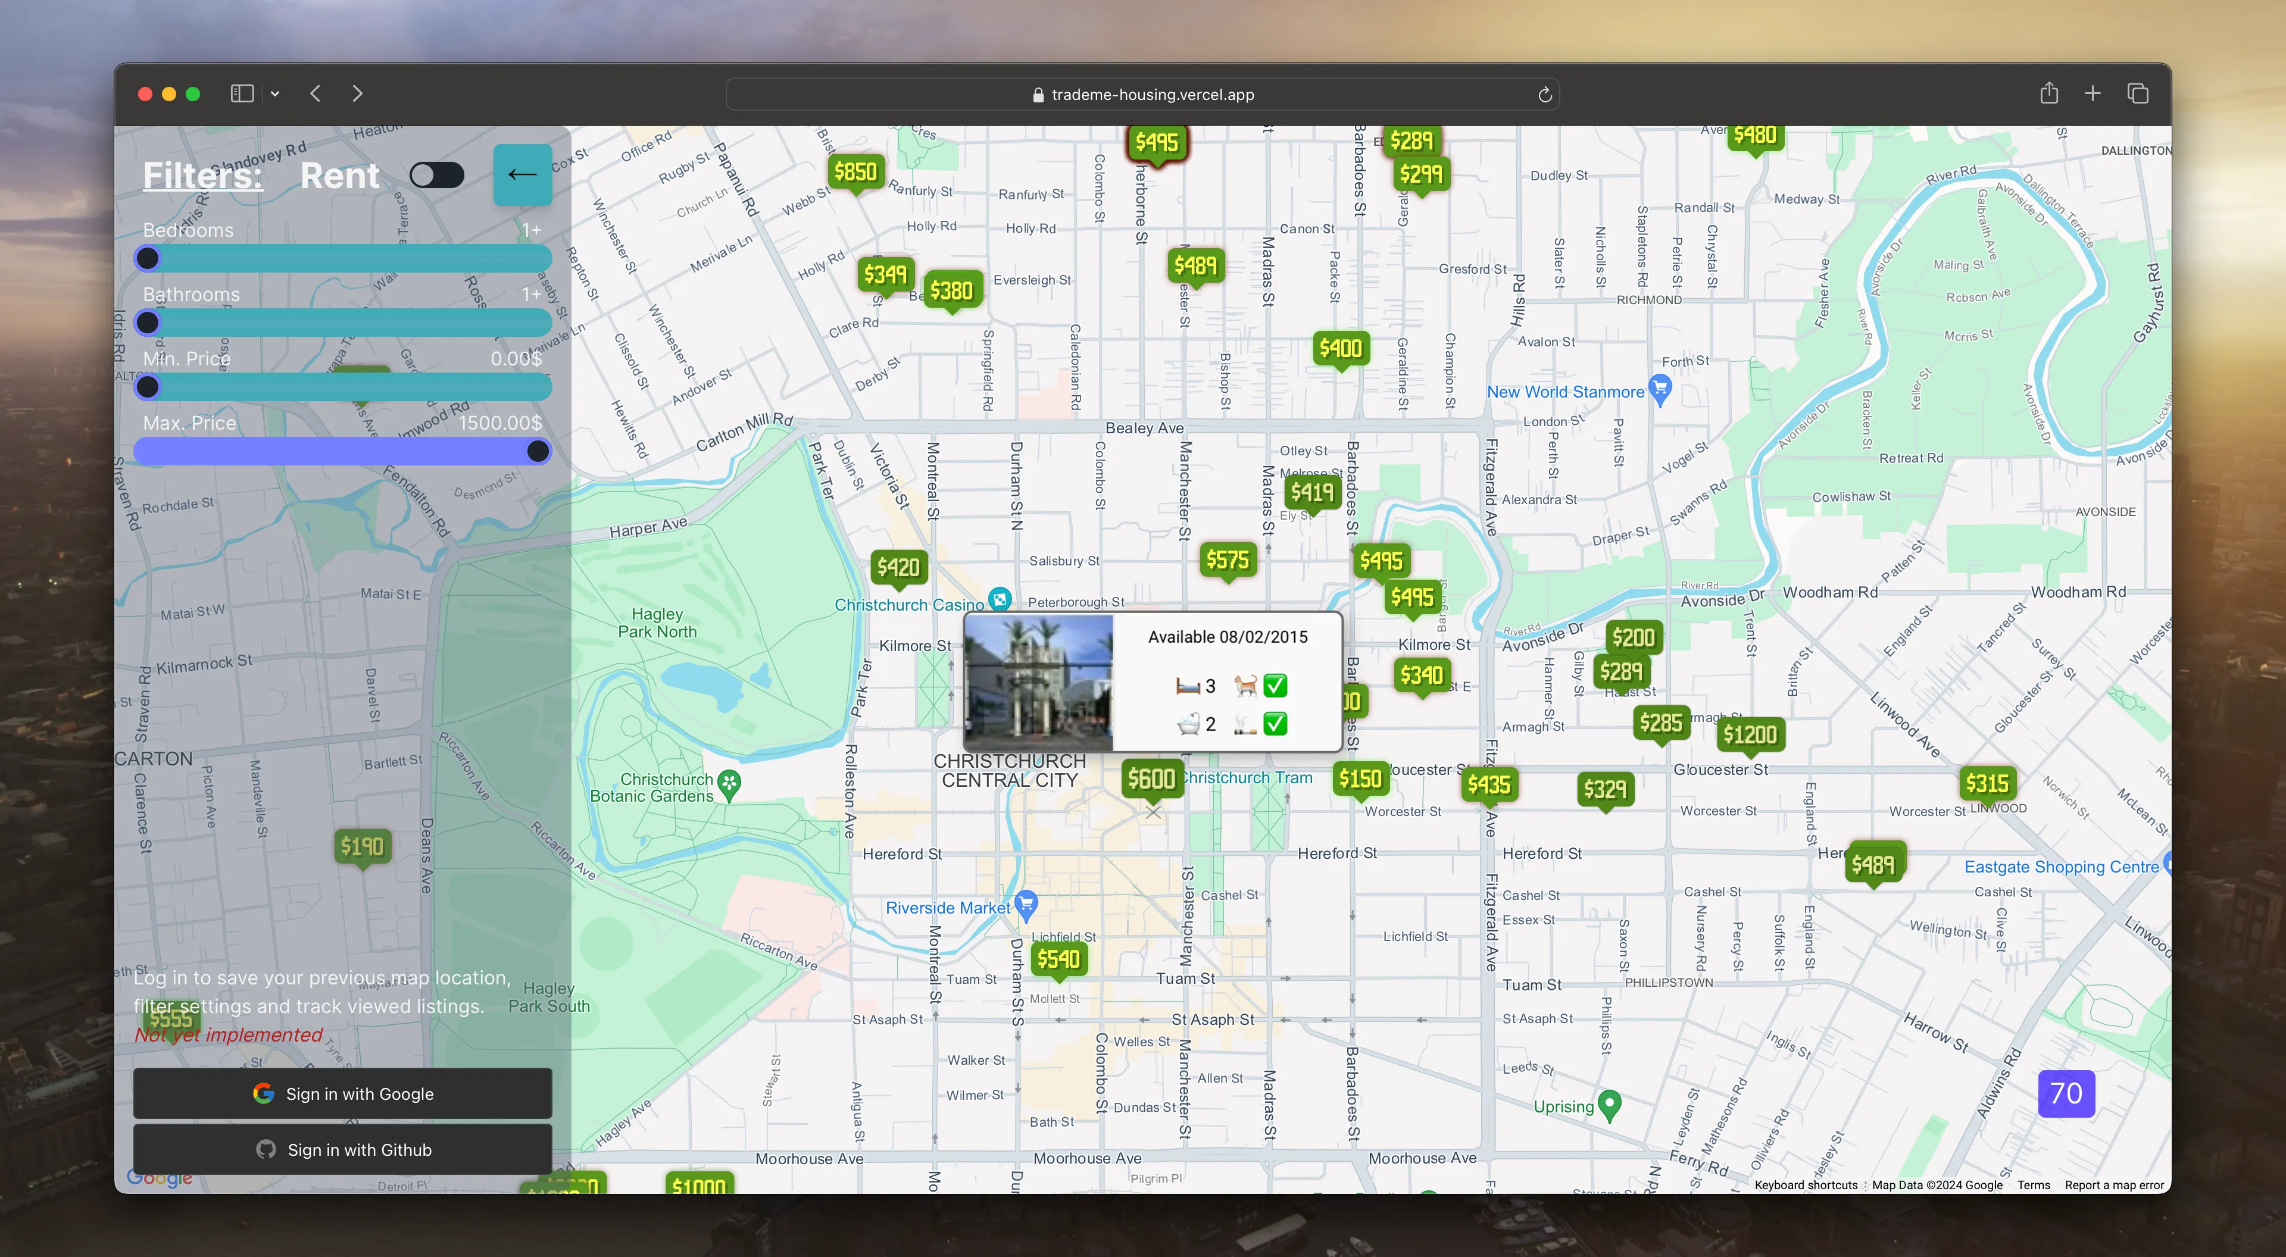Select the $340 listing marker
The width and height of the screenshot is (2286, 1257).
coord(1422,675)
